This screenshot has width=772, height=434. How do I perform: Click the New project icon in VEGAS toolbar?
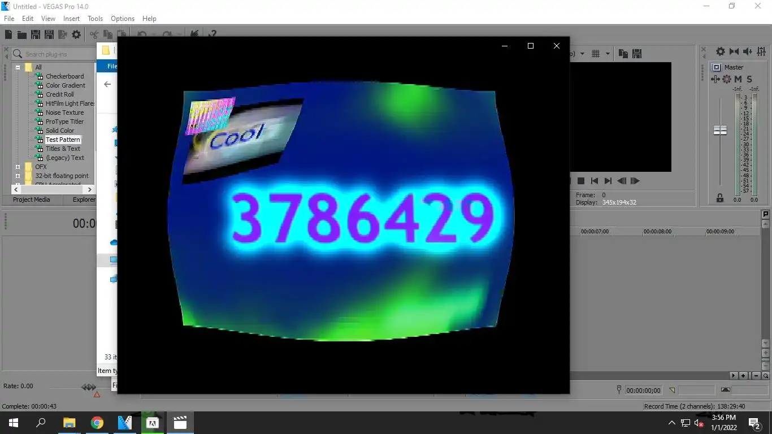pyautogui.click(x=8, y=34)
